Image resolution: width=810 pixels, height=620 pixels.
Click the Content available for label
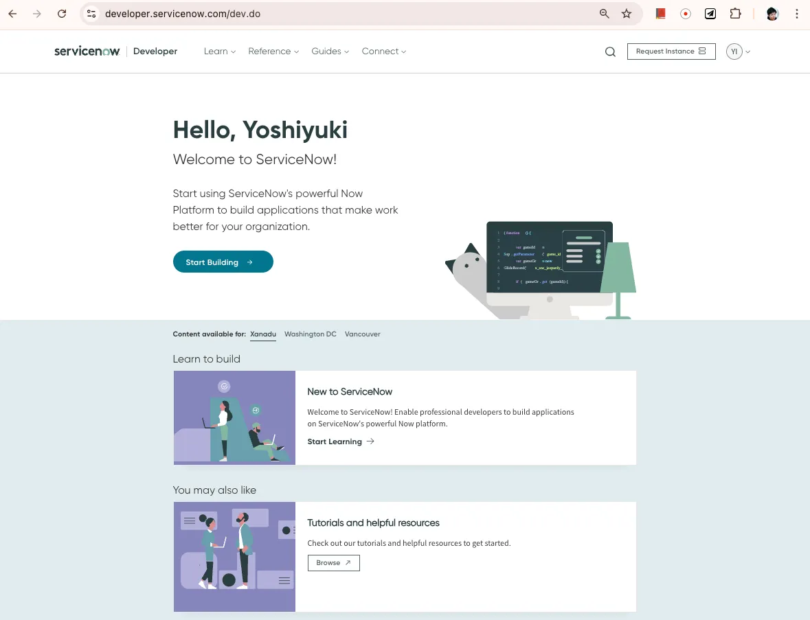point(210,334)
